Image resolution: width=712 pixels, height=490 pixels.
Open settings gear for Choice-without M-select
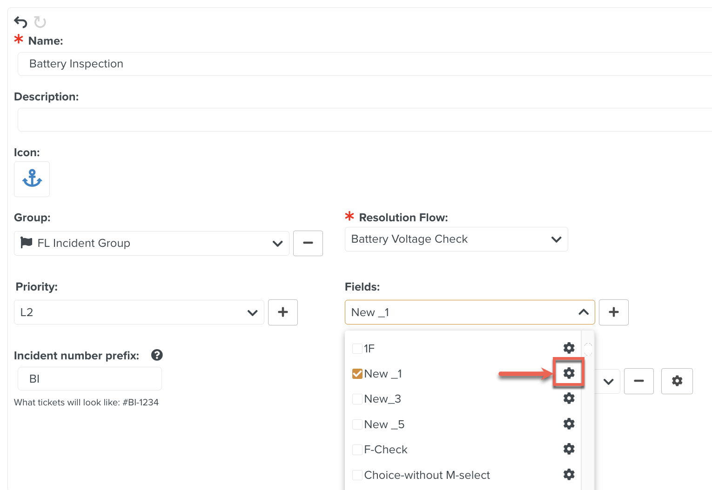click(x=569, y=474)
